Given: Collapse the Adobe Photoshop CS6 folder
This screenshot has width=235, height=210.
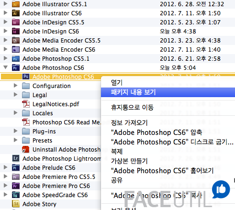Looking at the screenshot, I should pos(6,67).
